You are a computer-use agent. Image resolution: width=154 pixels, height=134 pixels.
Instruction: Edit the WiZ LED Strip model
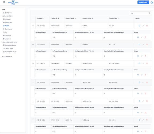coord(143,82)
